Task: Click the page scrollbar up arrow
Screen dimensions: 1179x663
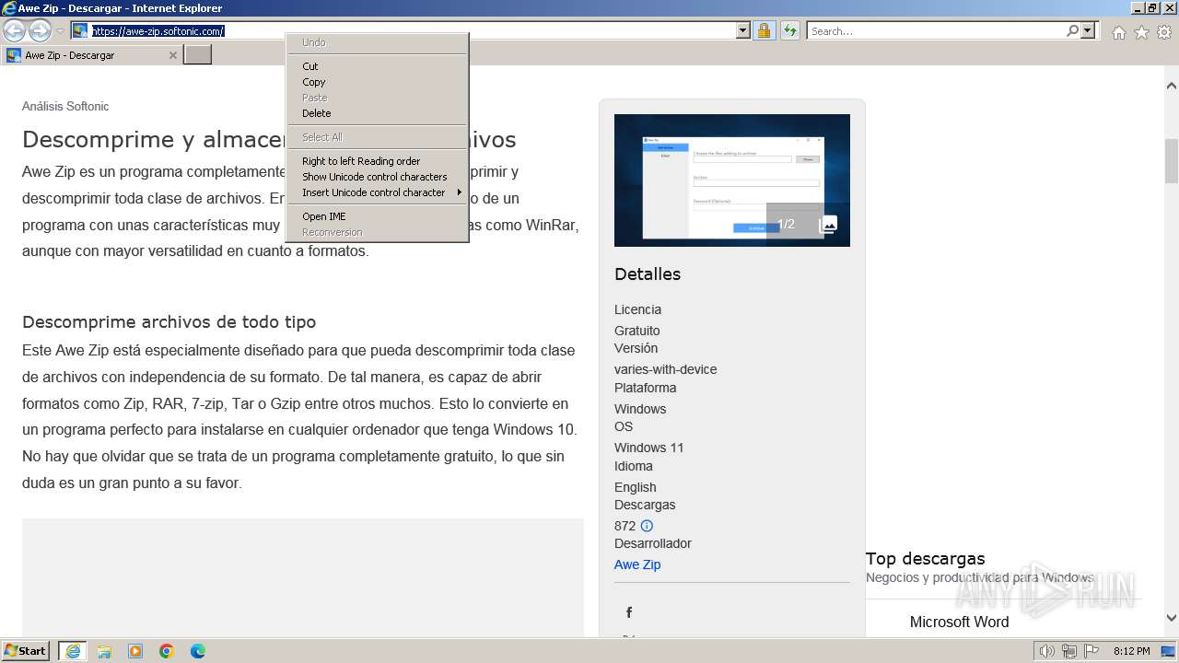Action: tap(1172, 86)
